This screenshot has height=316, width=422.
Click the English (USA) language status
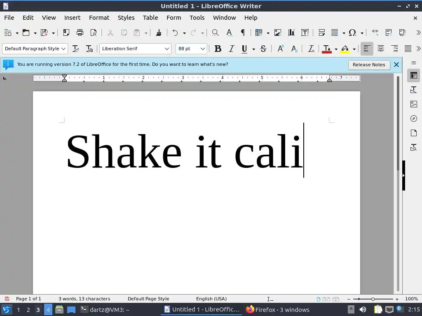(211, 299)
